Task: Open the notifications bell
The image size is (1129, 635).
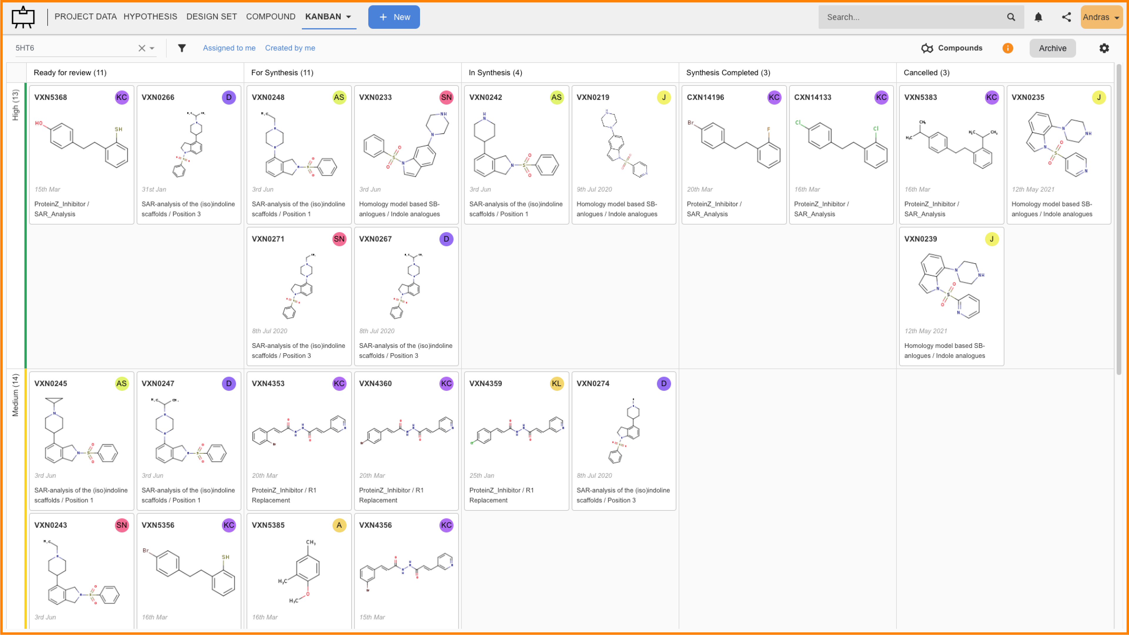Action: pos(1038,17)
